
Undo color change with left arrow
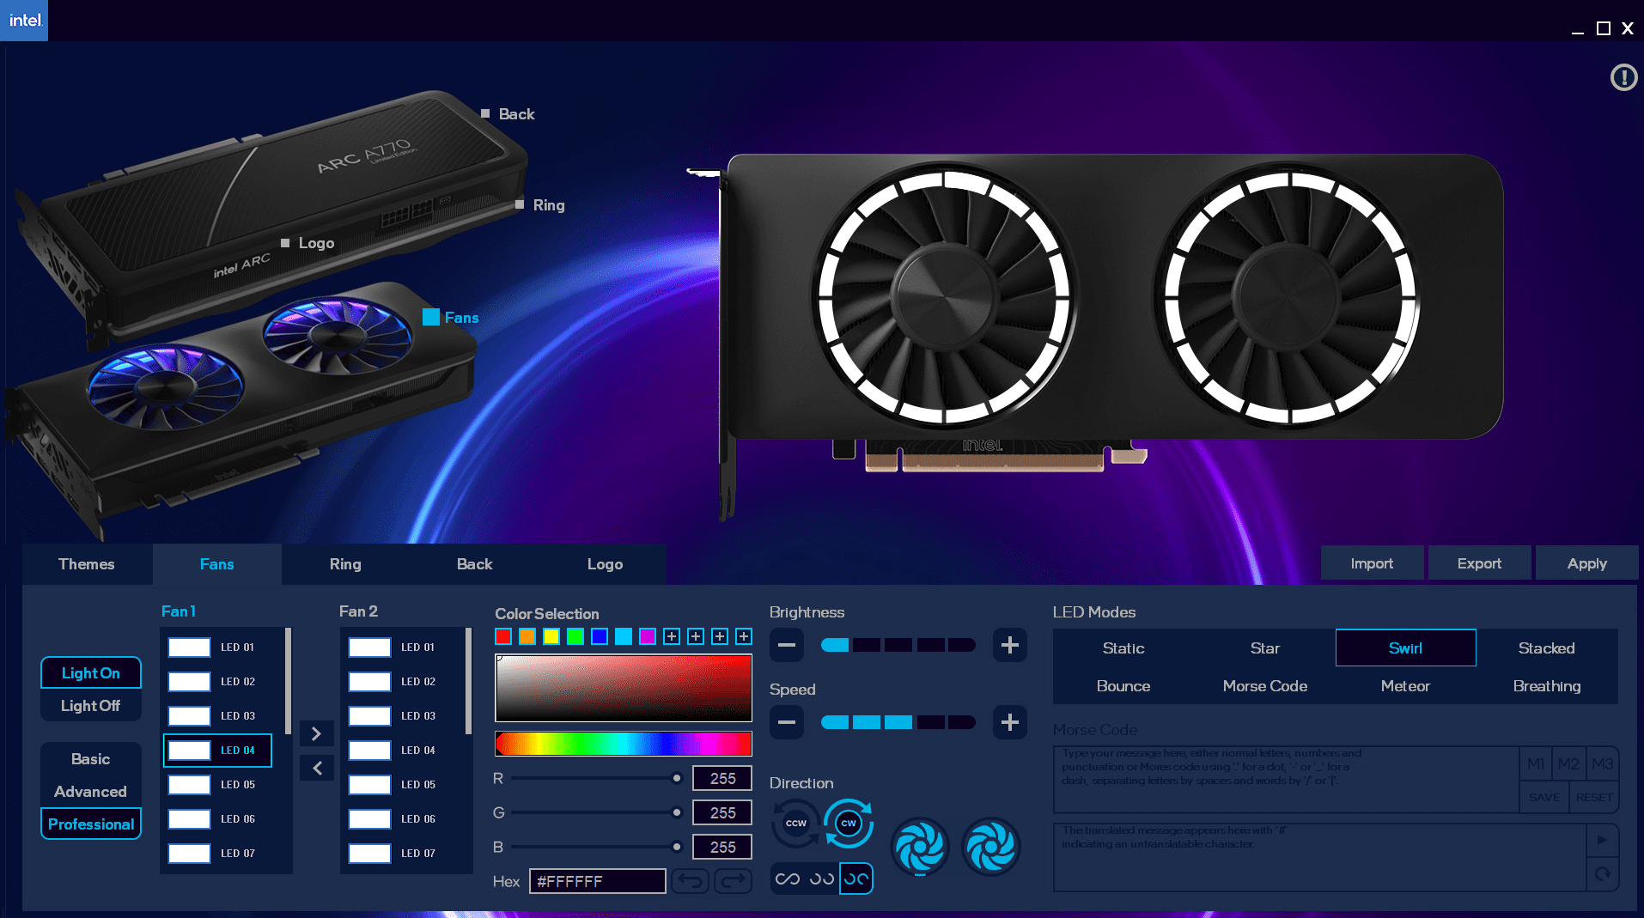pyautogui.click(x=690, y=881)
